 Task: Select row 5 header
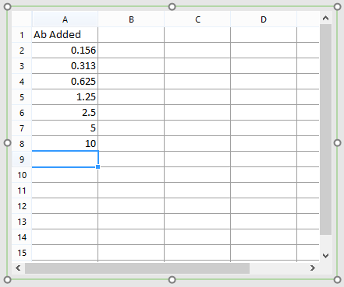click(22, 97)
